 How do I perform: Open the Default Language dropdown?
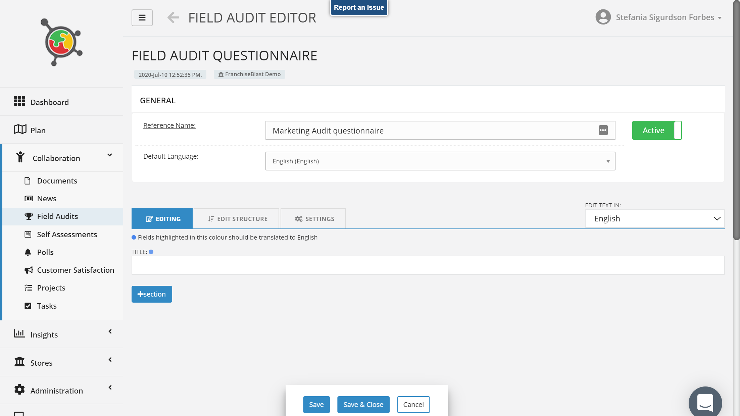[440, 161]
